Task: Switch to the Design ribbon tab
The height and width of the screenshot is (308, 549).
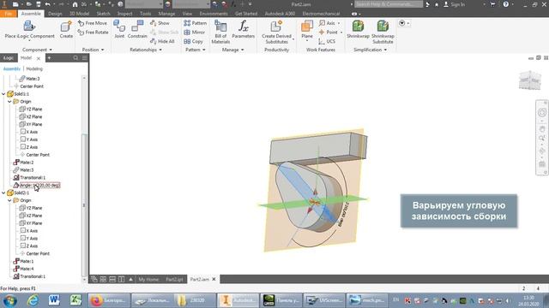Action: point(55,14)
